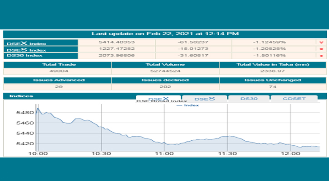This screenshot has height=181, width=329.
Task: Click the red down arrow in DSES row
Action: point(321,49)
